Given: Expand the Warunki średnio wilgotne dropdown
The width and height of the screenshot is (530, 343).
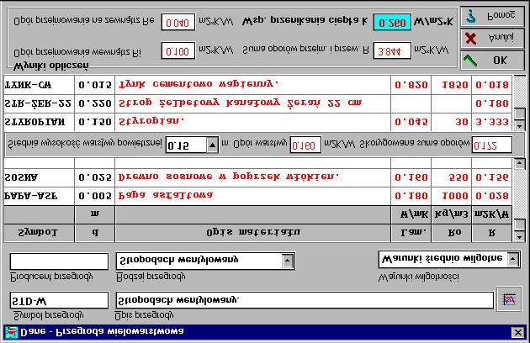Looking at the screenshot, I should (513, 259).
